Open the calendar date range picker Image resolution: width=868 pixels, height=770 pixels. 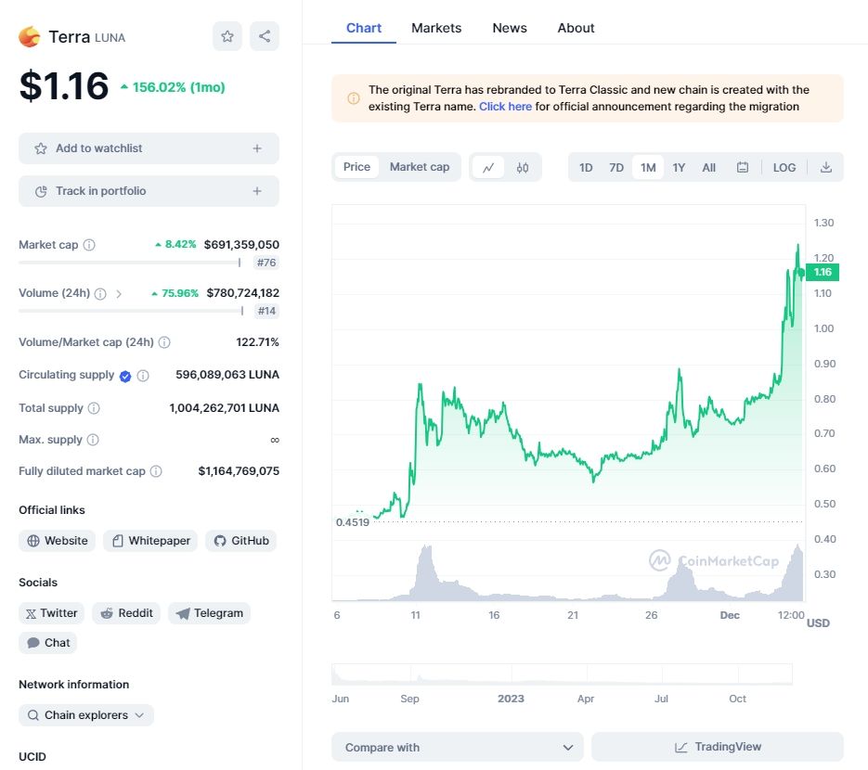pos(743,168)
